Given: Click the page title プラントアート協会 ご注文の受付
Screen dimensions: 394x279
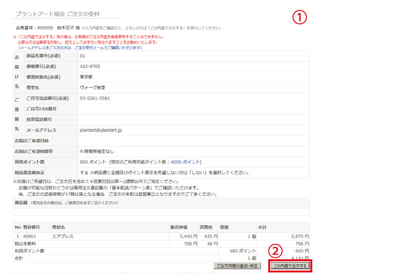Looking at the screenshot, I should tap(57, 14).
